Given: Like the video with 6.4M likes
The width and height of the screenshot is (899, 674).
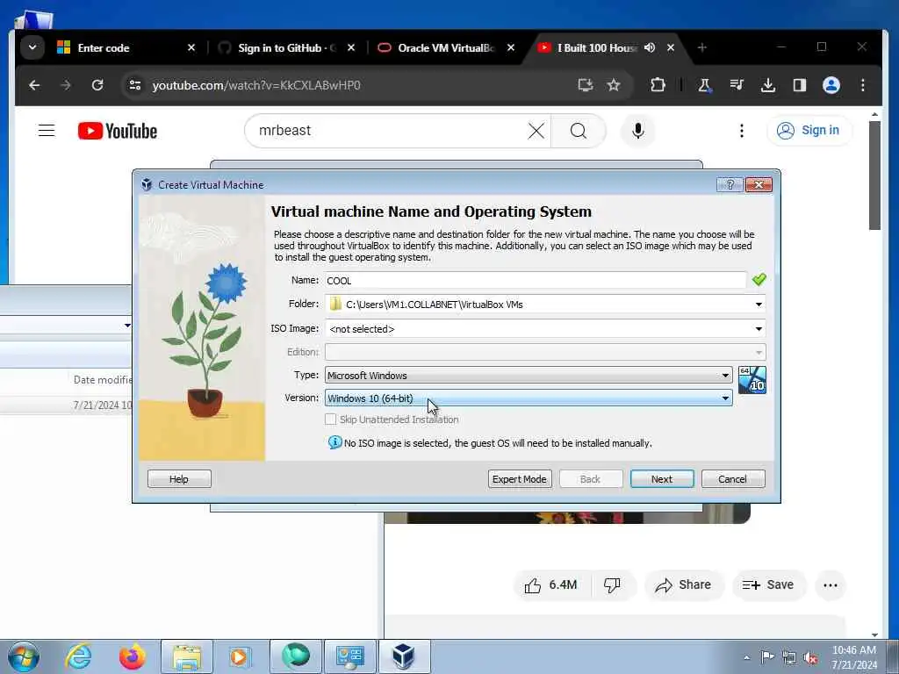Looking at the screenshot, I should coord(551,585).
